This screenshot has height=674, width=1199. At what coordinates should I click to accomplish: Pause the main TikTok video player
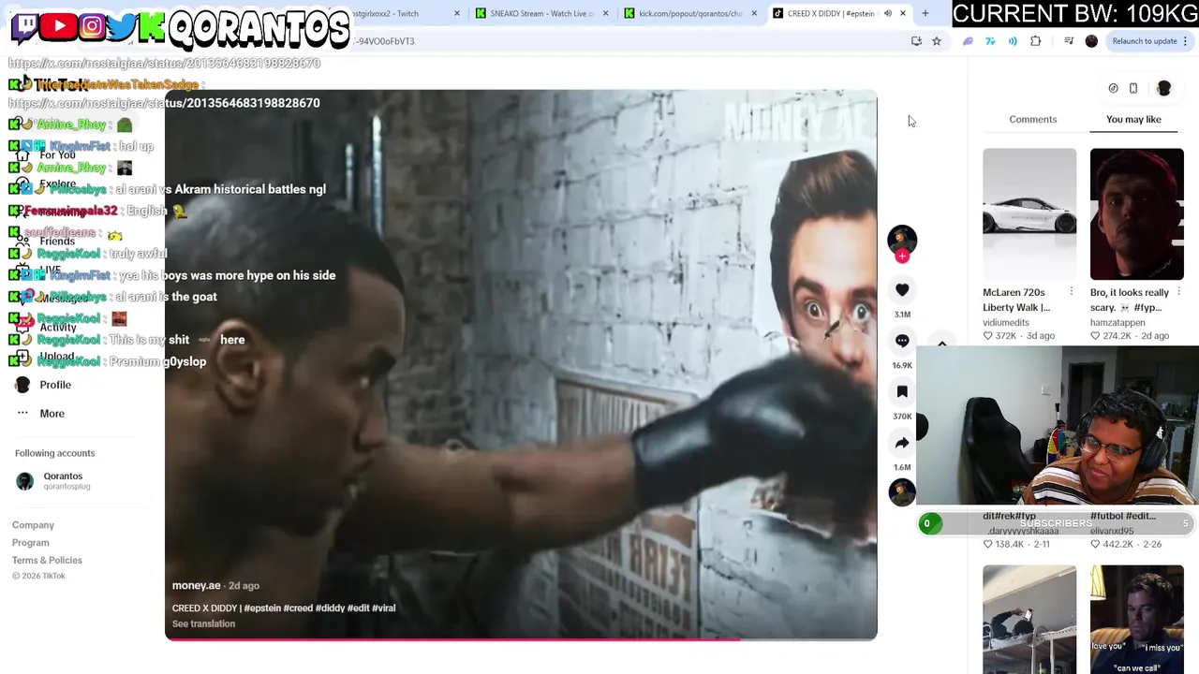point(521,365)
